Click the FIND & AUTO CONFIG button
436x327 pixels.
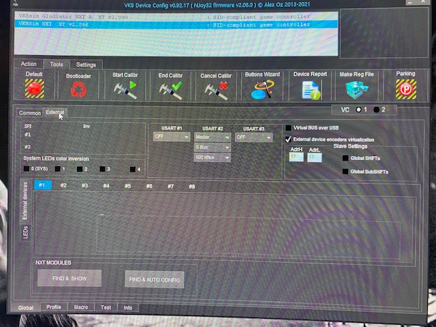point(155,279)
